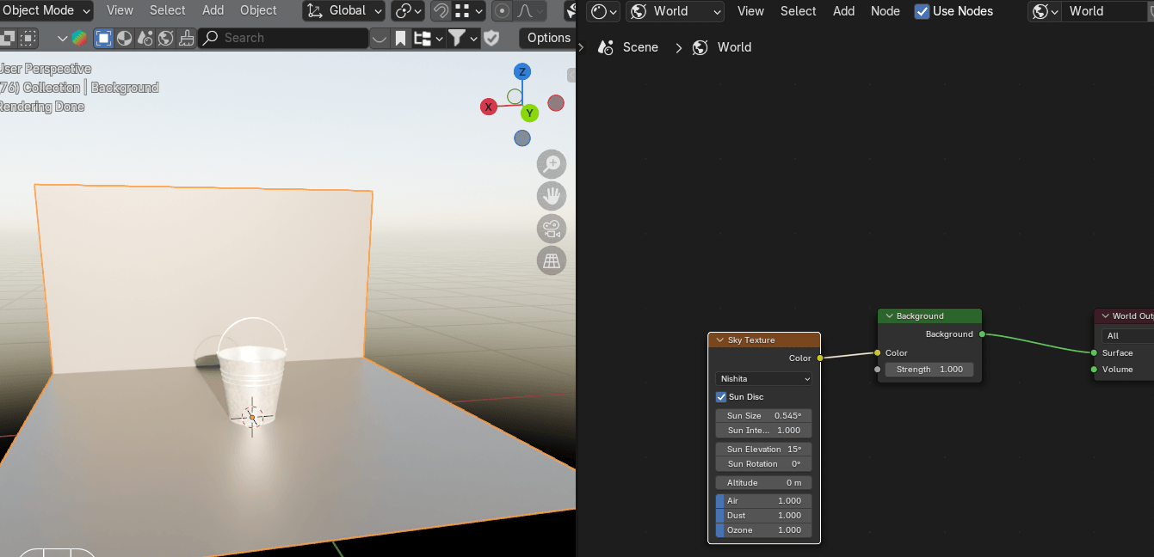Open the Global transform orientation dropdown
Viewport: 1154px width, 557px height.
pos(343,11)
